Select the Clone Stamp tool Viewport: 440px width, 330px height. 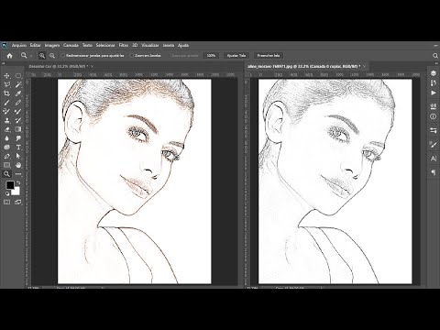pos(6,120)
